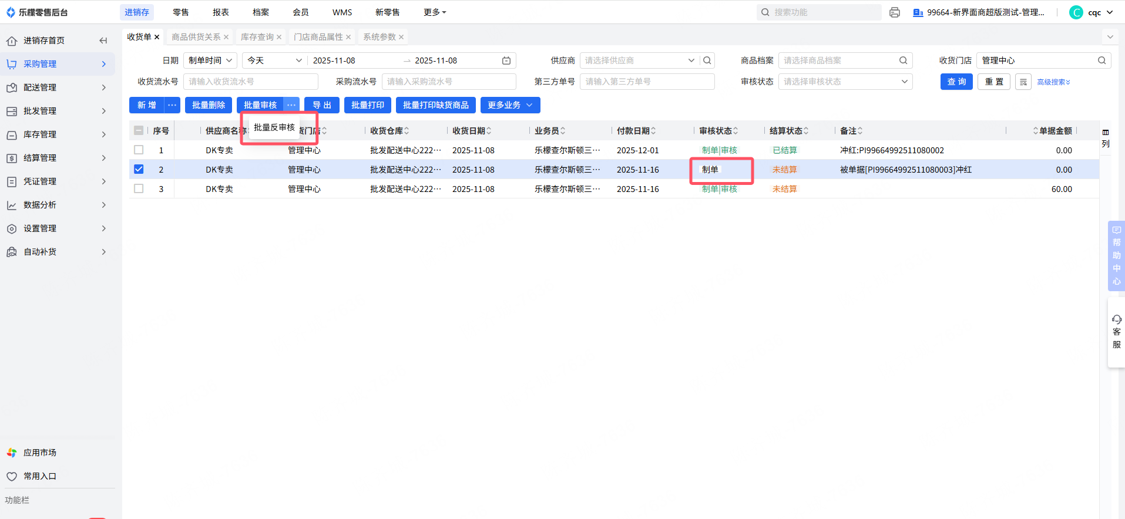Click the filter settings icon beside 重置

point(1023,82)
